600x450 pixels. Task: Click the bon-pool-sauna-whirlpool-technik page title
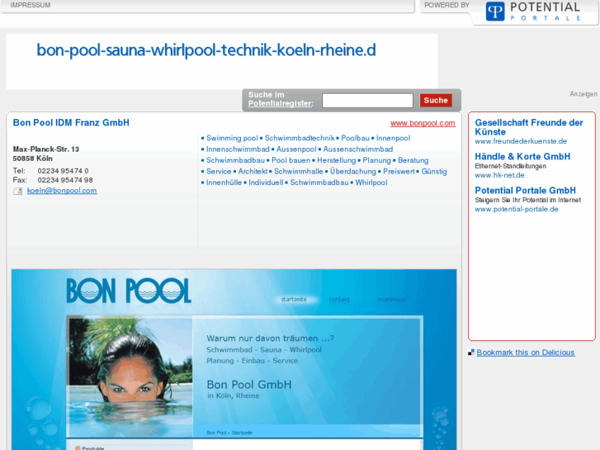point(206,50)
